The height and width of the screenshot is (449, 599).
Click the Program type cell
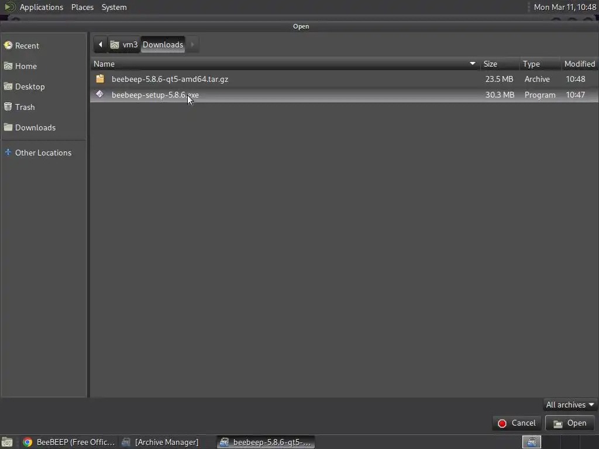point(540,95)
